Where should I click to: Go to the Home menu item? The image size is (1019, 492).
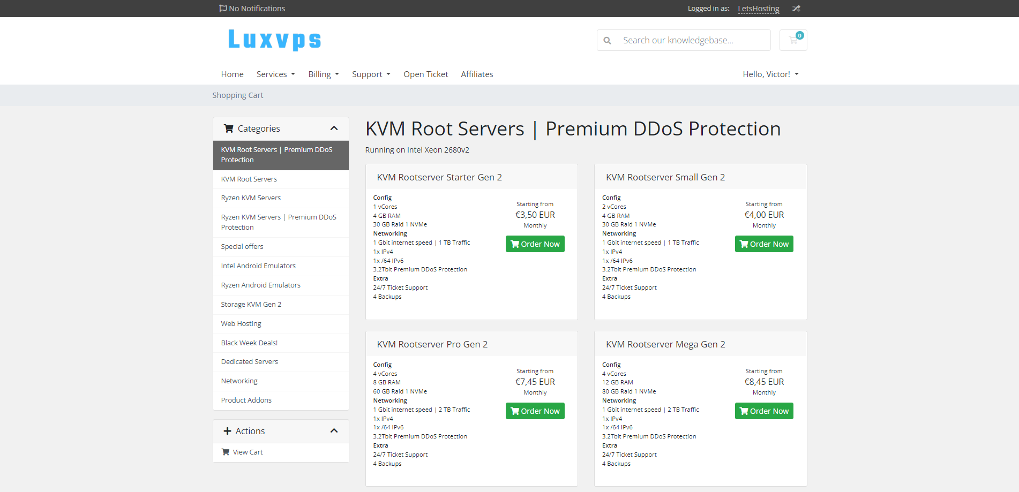(232, 74)
